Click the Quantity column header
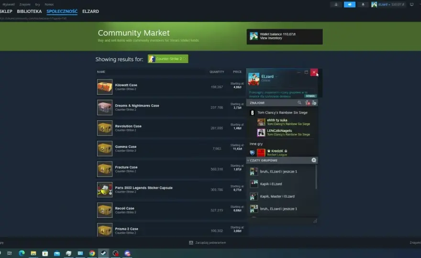The image size is (421, 258). 217,72
